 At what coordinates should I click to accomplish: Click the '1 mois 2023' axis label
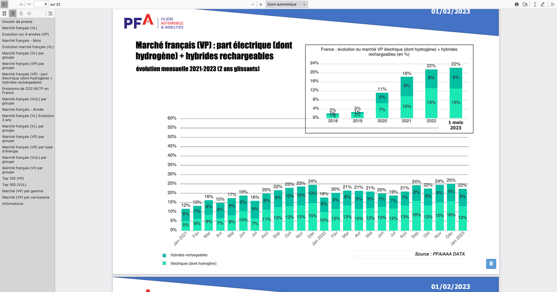(456, 125)
